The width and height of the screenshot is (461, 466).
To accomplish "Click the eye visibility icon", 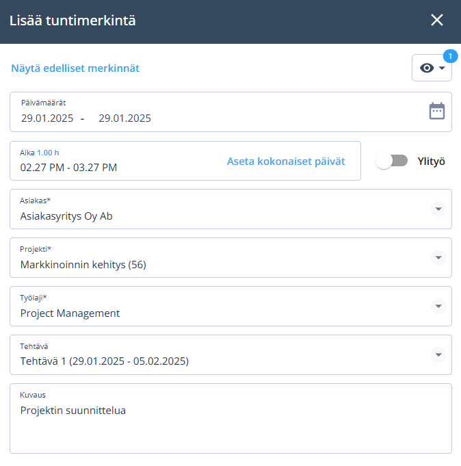I will 427,68.
